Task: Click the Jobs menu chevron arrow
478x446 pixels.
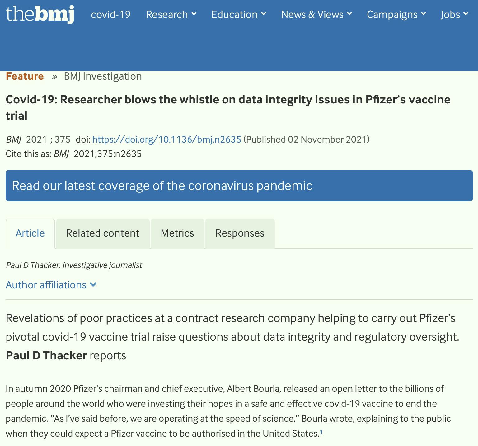Action: point(466,14)
